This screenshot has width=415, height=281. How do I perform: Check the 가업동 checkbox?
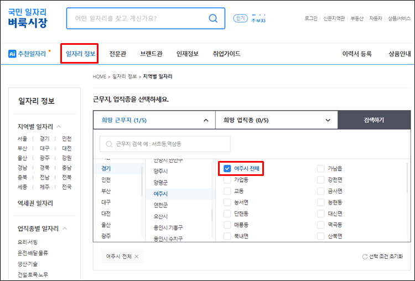pos(227,180)
